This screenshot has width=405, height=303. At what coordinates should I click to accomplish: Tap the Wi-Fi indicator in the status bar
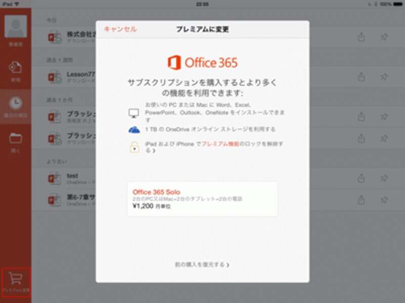tap(17, 4)
